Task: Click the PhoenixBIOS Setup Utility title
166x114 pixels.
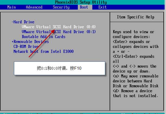Action: (x=81, y=2)
